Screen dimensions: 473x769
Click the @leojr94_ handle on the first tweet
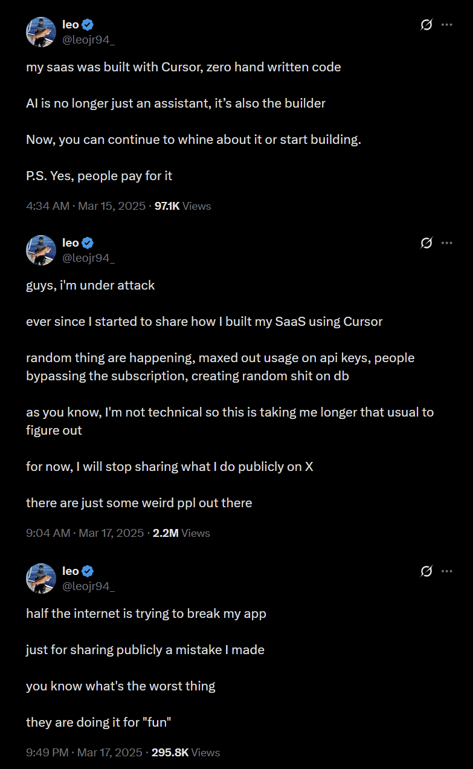(x=88, y=40)
